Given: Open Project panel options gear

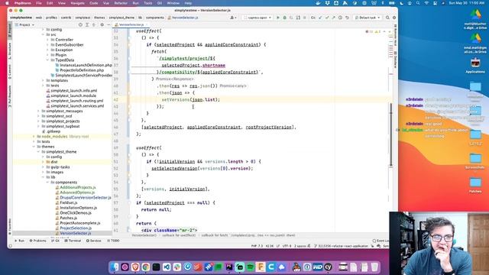Looking at the screenshot, I should (x=102, y=24).
